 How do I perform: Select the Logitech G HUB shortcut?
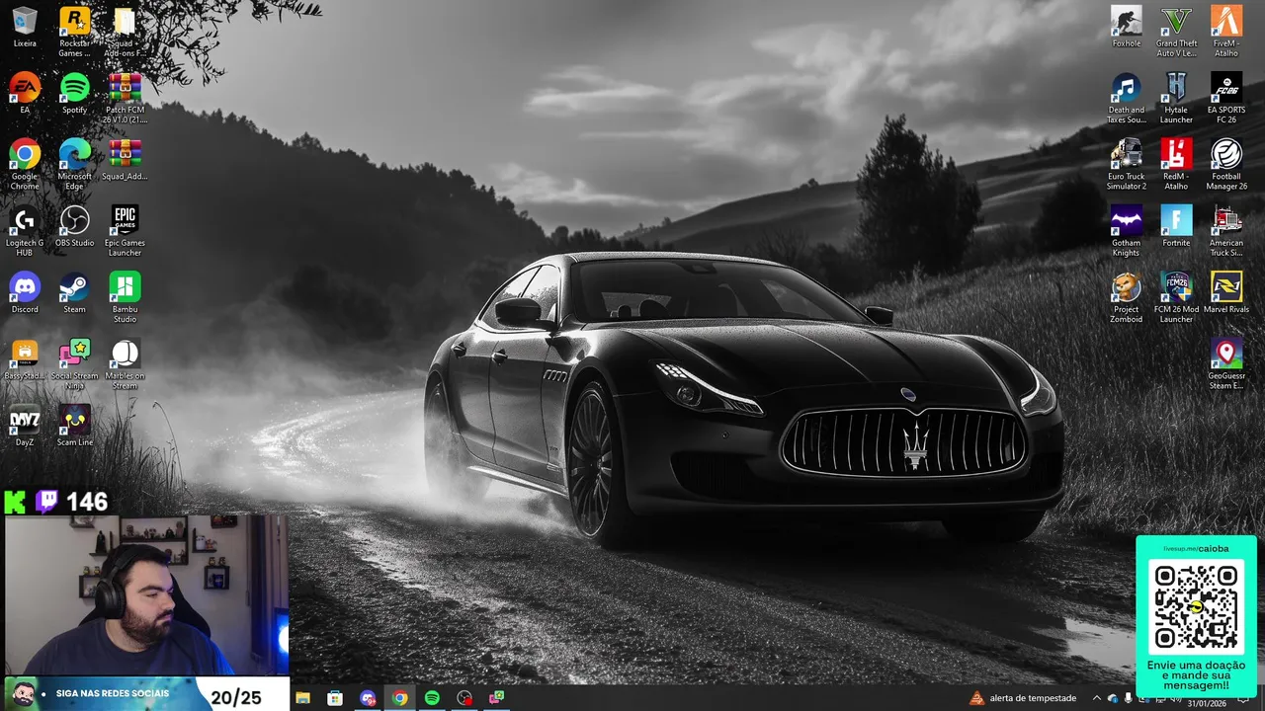(25, 231)
